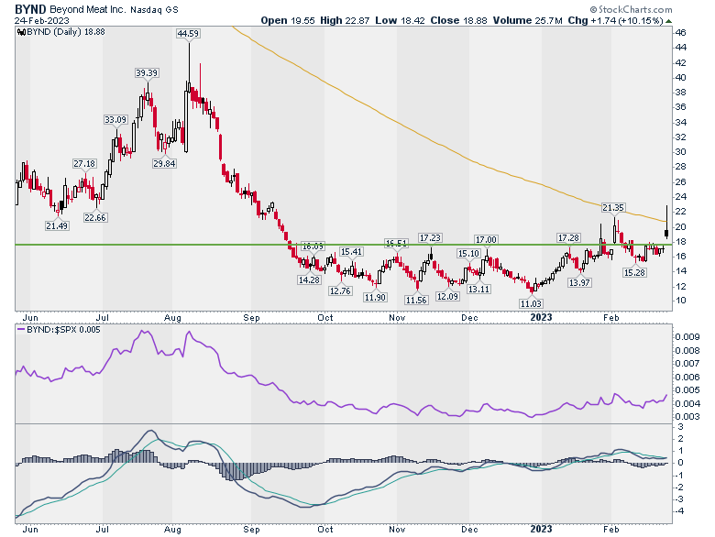Click the Beyond Meat Inc. company name
The width and height of the screenshot is (715, 537).
point(87,9)
